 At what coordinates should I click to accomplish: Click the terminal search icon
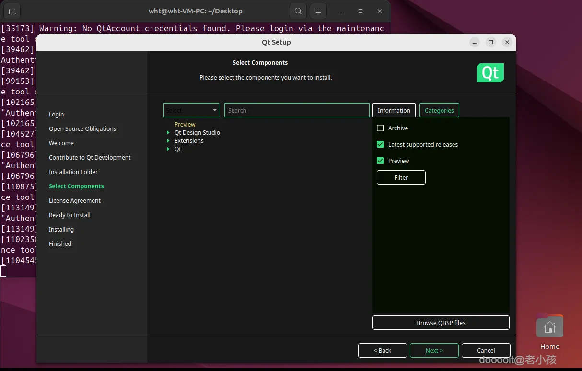pos(298,11)
